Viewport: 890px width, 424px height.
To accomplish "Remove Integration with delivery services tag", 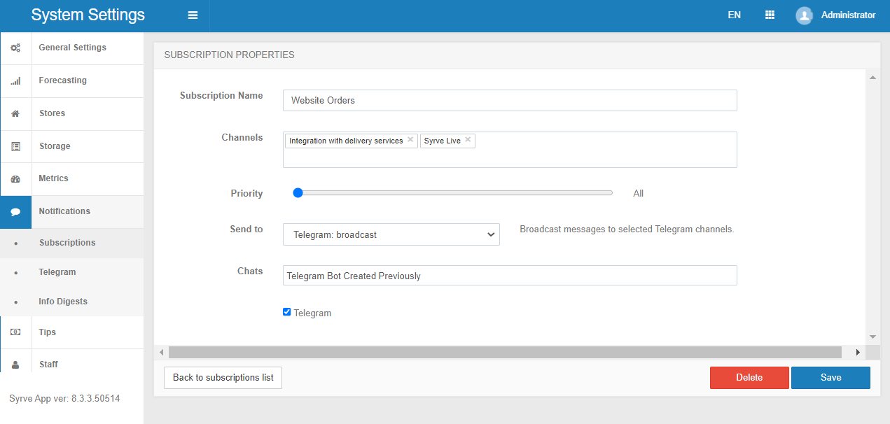I will pos(410,140).
